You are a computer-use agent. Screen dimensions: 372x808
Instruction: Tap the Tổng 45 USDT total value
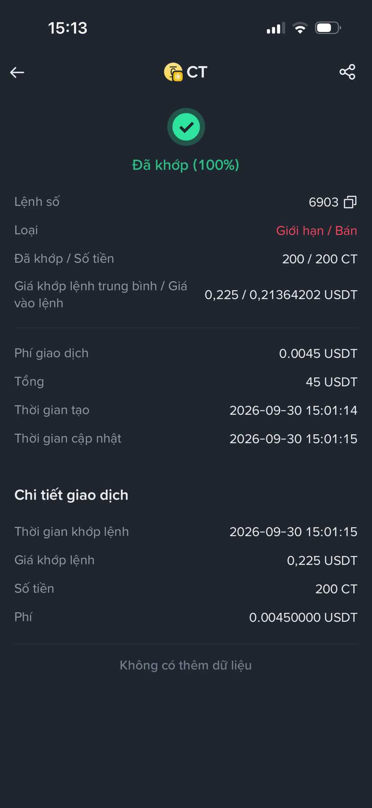332,382
